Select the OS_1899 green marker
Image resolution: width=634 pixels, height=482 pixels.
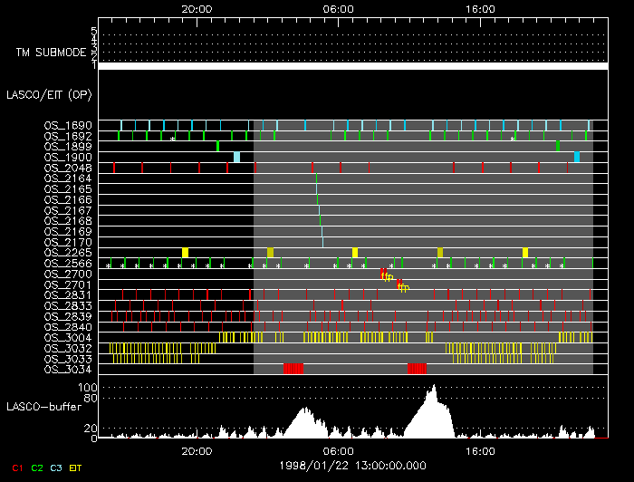pos(217,146)
